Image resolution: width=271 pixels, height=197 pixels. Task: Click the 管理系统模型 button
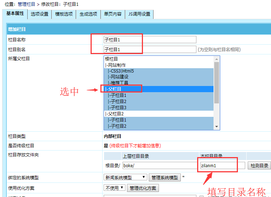pyautogui.click(x=164, y=177)
